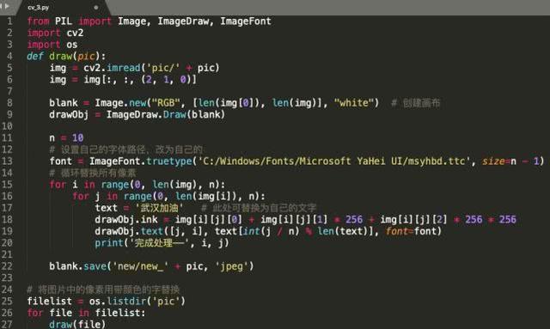Click 'Draw' in ImageDraw.Draw(blank)
The width and height of the screenshot is (550, 329).
click(174, 115)
